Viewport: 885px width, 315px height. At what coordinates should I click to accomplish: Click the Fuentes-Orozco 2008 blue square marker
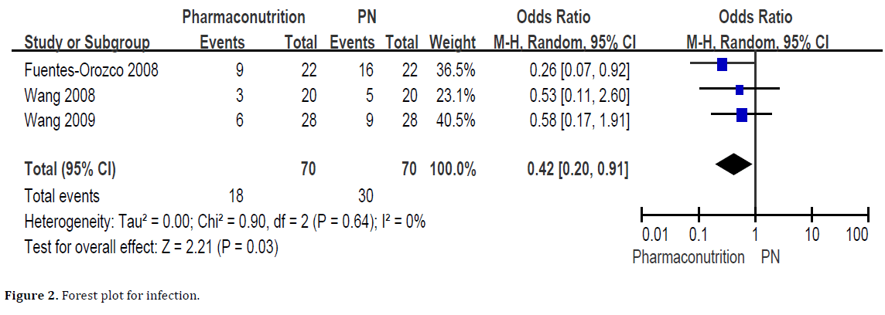[x=723, y=64]
